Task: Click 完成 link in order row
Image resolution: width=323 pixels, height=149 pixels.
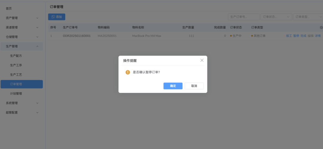Action: pos(303,36)
